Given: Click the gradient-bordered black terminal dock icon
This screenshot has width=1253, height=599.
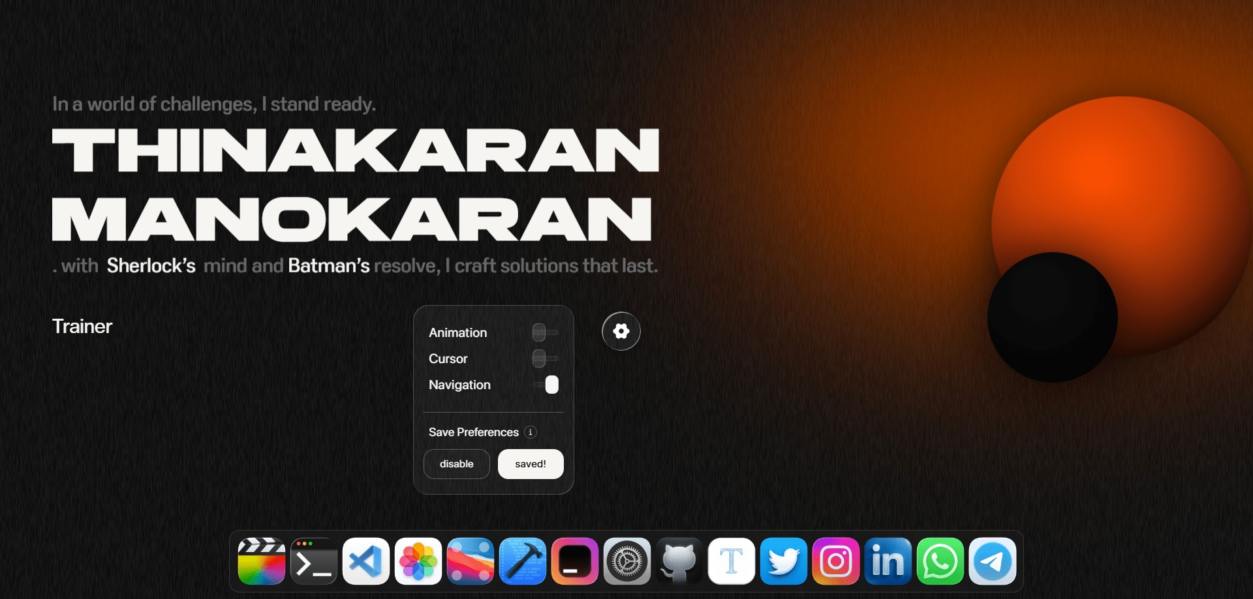Looking at the screenshot, I should [x=575, y=561].
